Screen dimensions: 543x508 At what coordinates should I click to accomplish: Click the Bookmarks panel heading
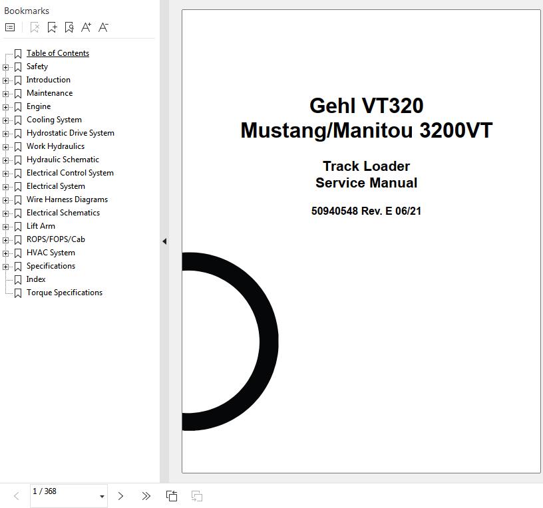(x=27, y=11)
